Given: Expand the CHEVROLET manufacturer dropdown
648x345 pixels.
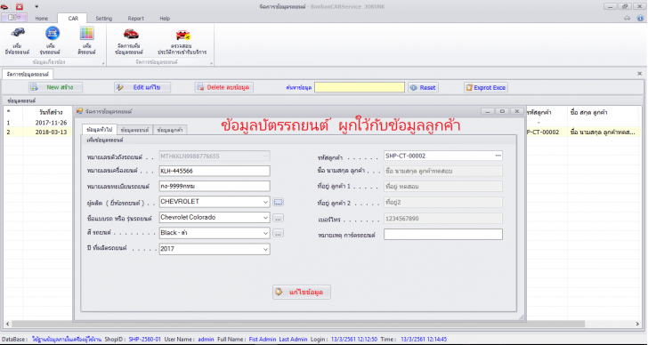Looking at the screenshot, I should [x=265, y=202].
